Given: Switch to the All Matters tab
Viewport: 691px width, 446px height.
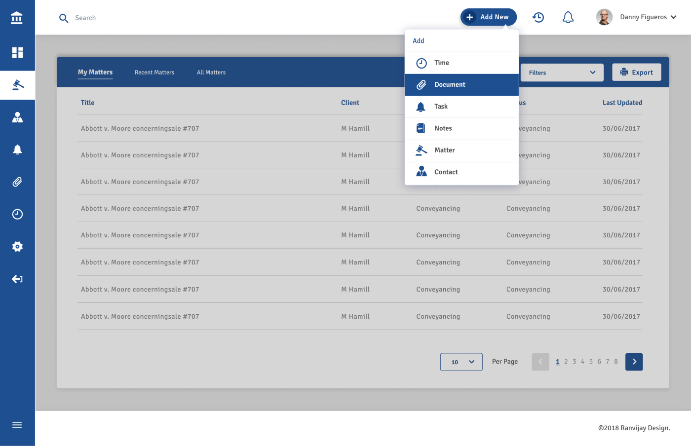Looking at the screenshot, I should point(211,73).
